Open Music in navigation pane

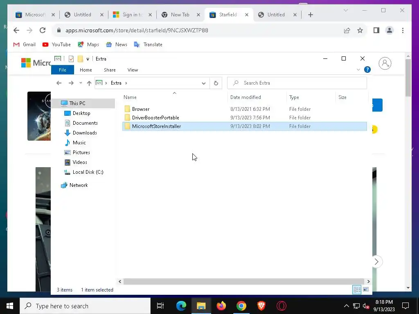click(x=79, y=143)
